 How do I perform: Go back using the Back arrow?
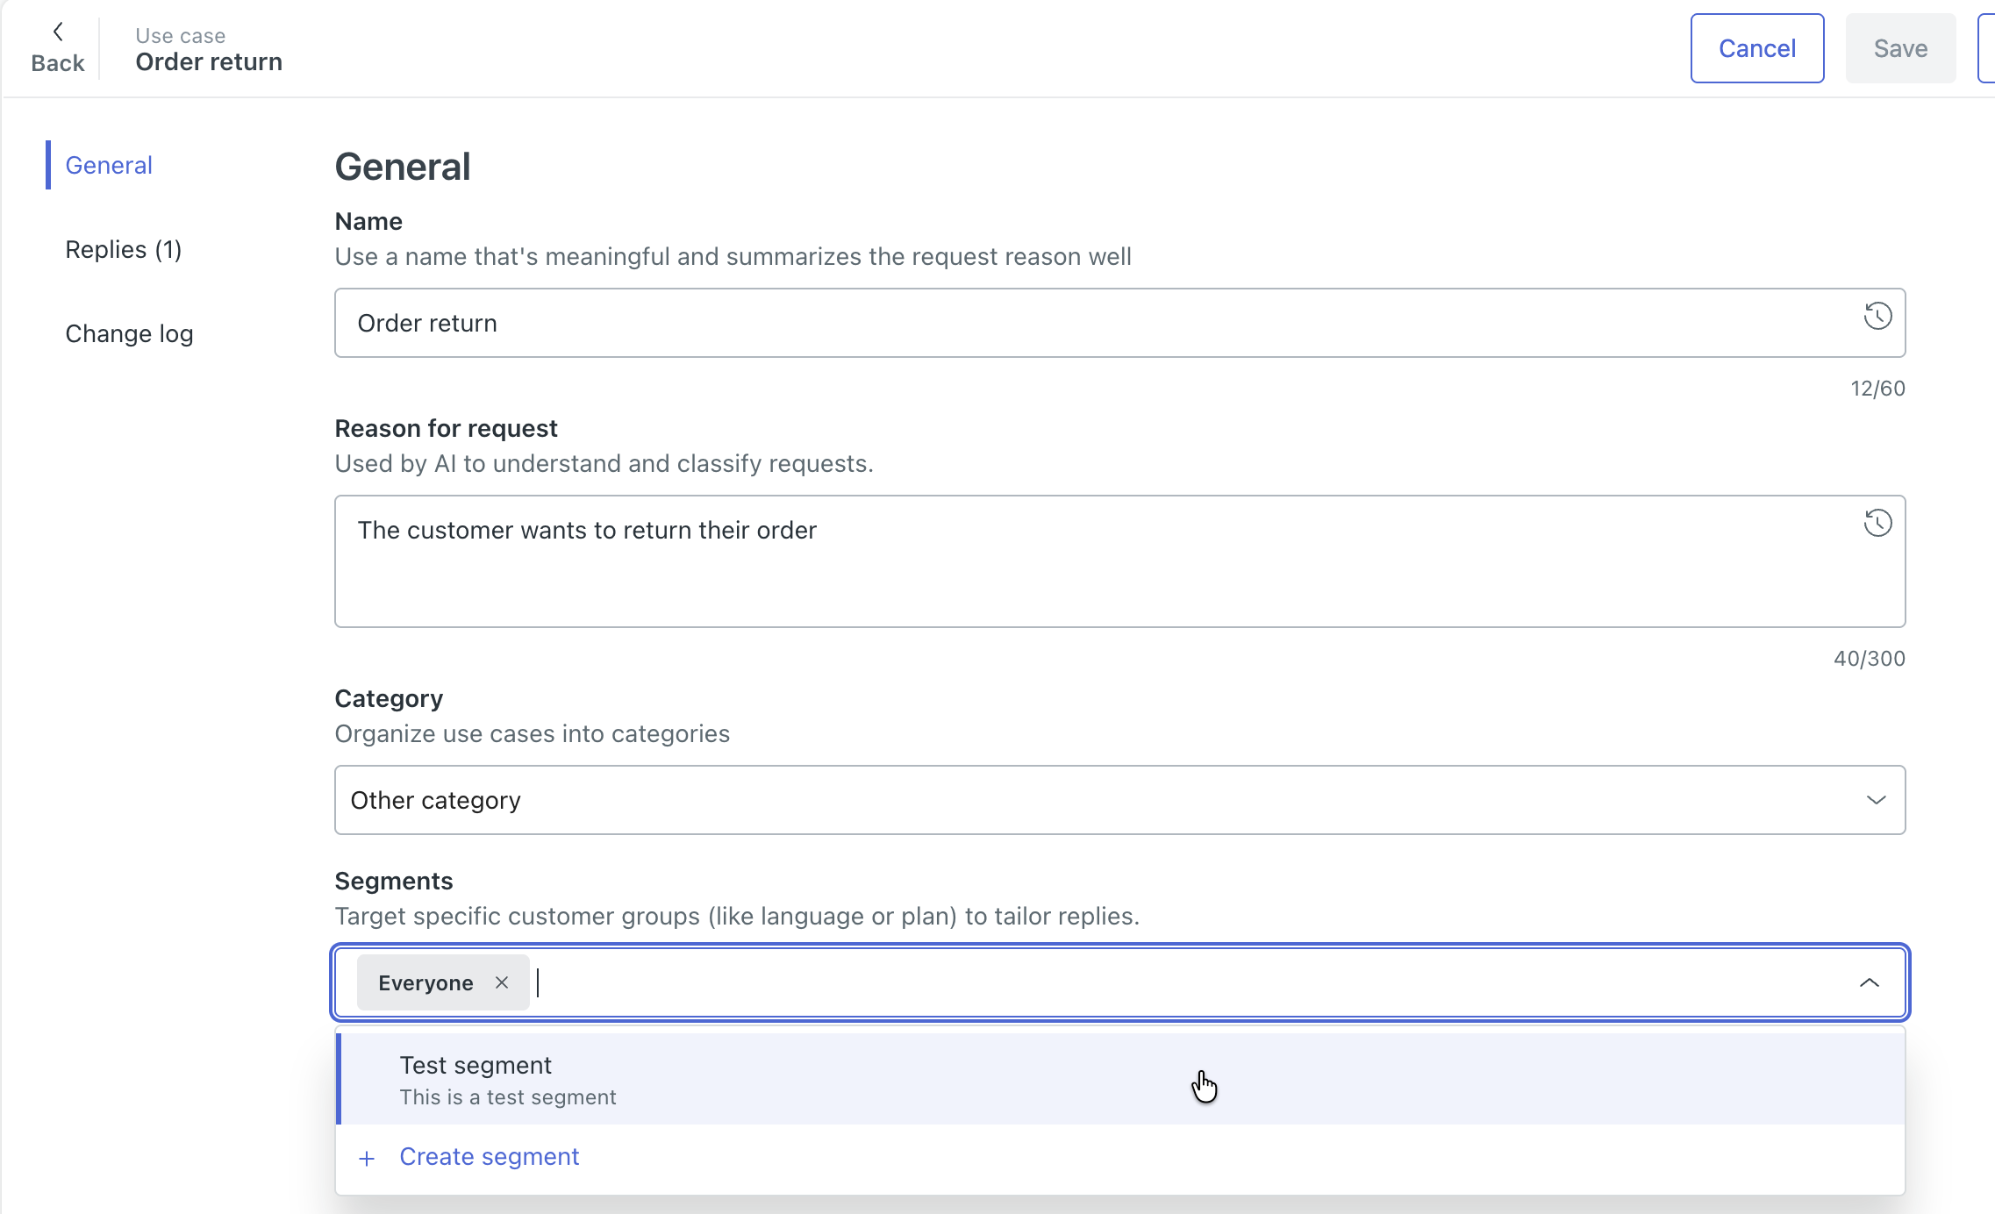pyautogui.click(x=57, y=48)
